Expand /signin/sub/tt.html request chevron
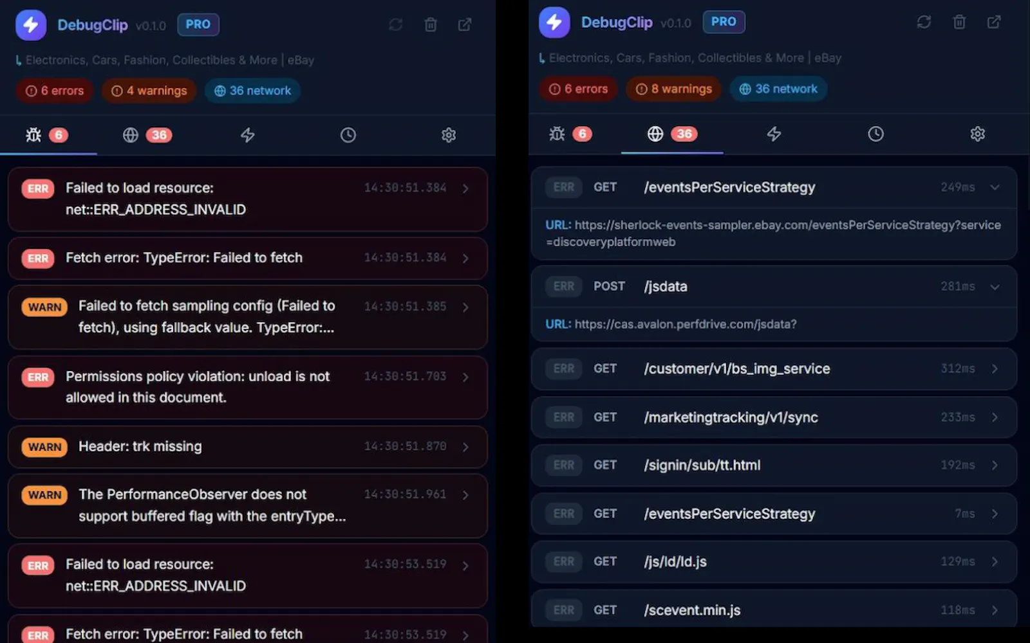1030x643 pixels. coord(995,465)
